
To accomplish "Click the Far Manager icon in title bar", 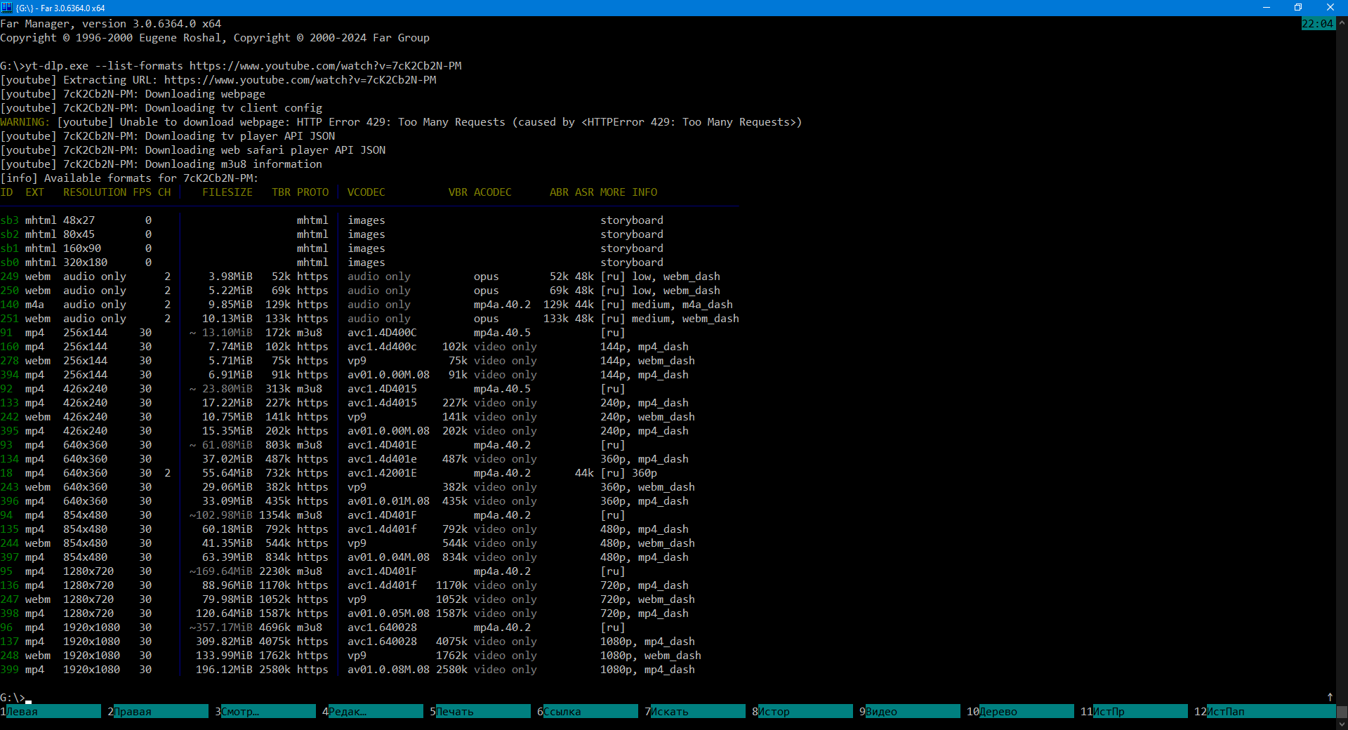I will (x=7, y=8).
